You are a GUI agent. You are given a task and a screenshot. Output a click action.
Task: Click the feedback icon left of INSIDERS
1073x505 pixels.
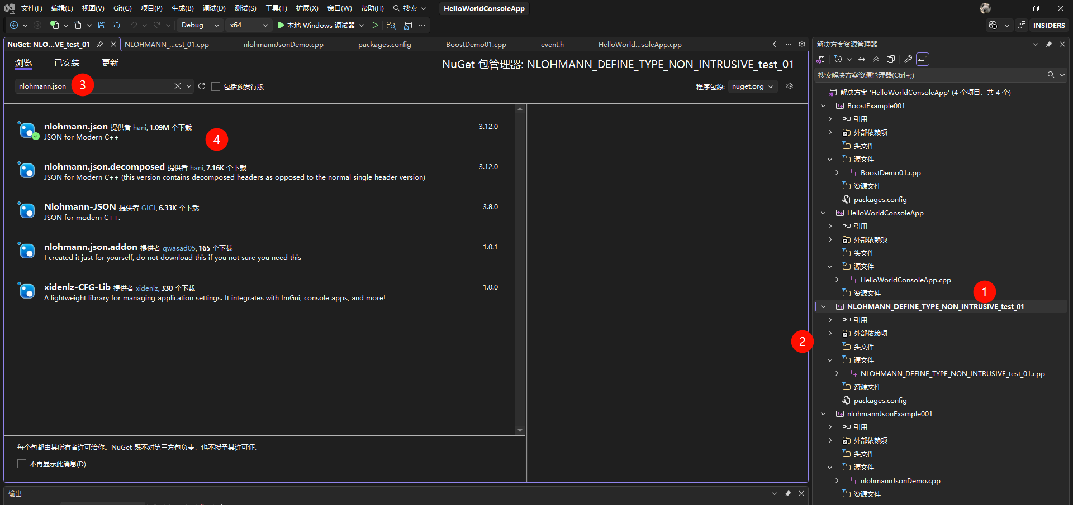pyautogui.click(x=1022, y=25)
